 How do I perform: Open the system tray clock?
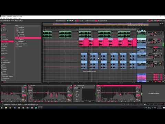(x=159, y=107)
